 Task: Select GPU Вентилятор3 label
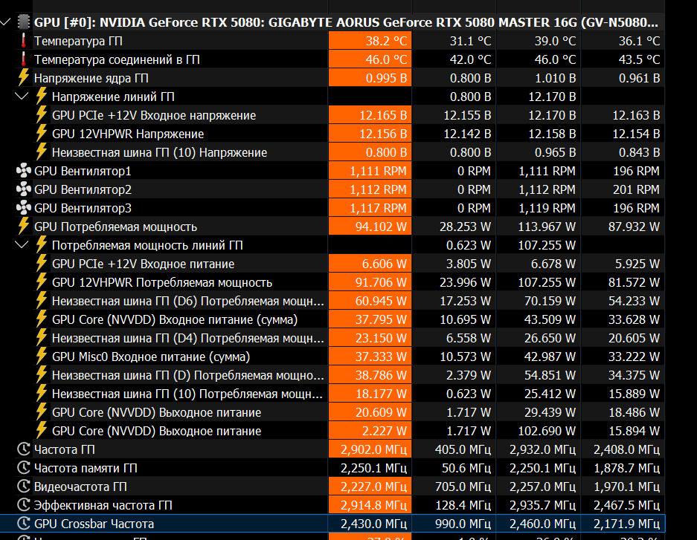83,209
